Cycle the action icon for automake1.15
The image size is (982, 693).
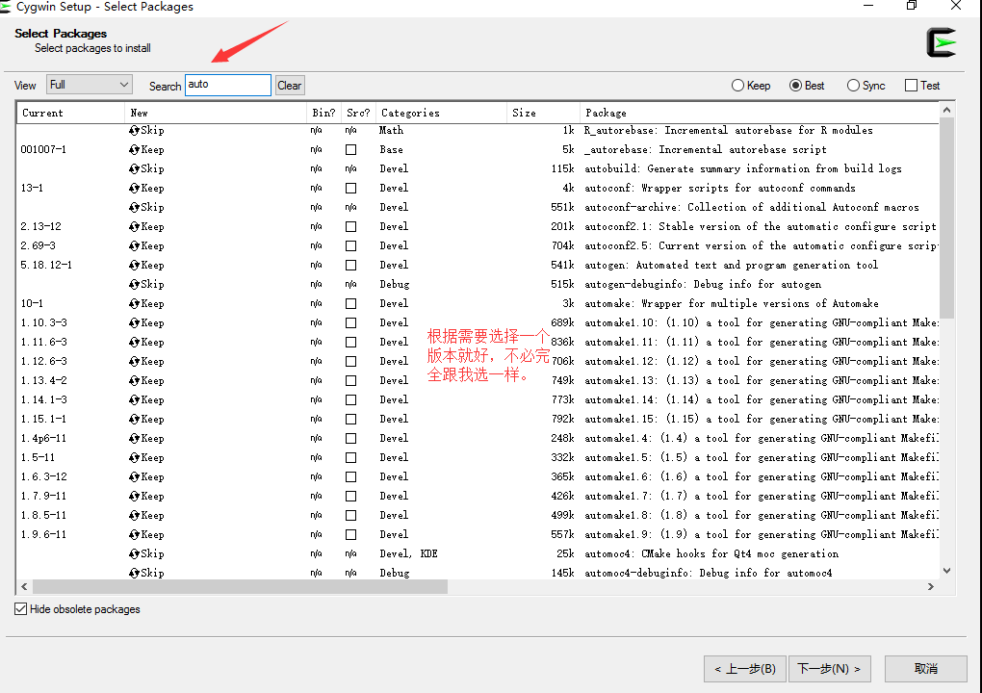click(x=134, y=420)
